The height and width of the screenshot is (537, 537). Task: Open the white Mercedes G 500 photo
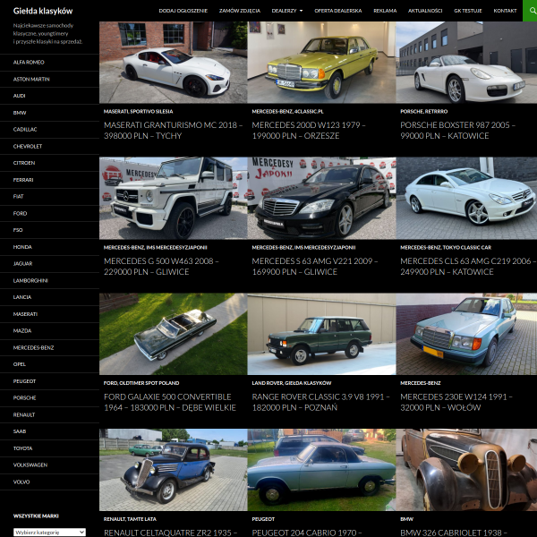[174, 199]
